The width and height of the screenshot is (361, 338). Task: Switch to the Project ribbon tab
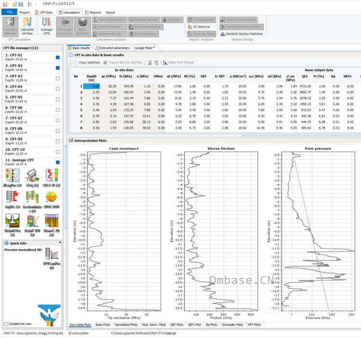pyautogui.click(x=25, y=13)
